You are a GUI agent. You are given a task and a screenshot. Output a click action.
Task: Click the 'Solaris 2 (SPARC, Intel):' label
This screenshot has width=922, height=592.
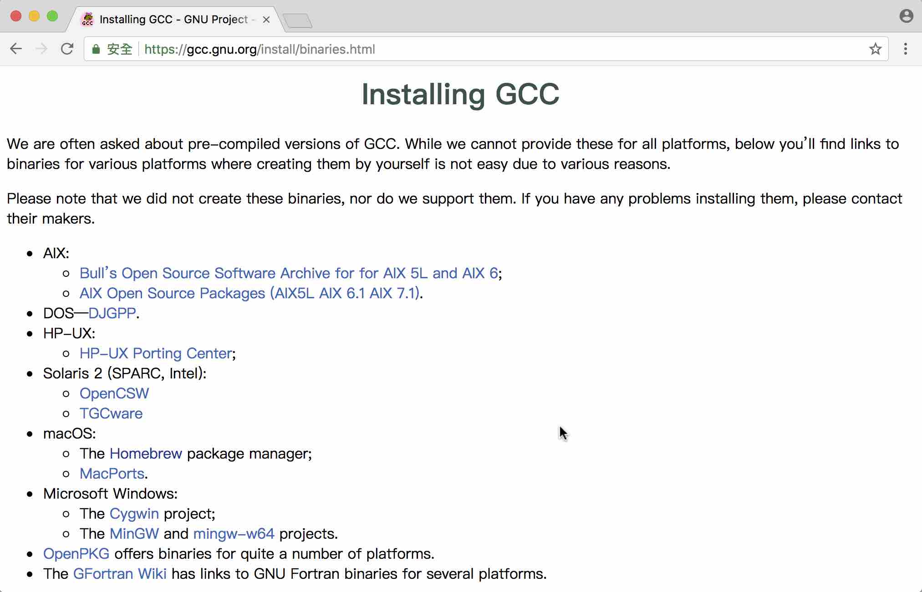point(125,373)
